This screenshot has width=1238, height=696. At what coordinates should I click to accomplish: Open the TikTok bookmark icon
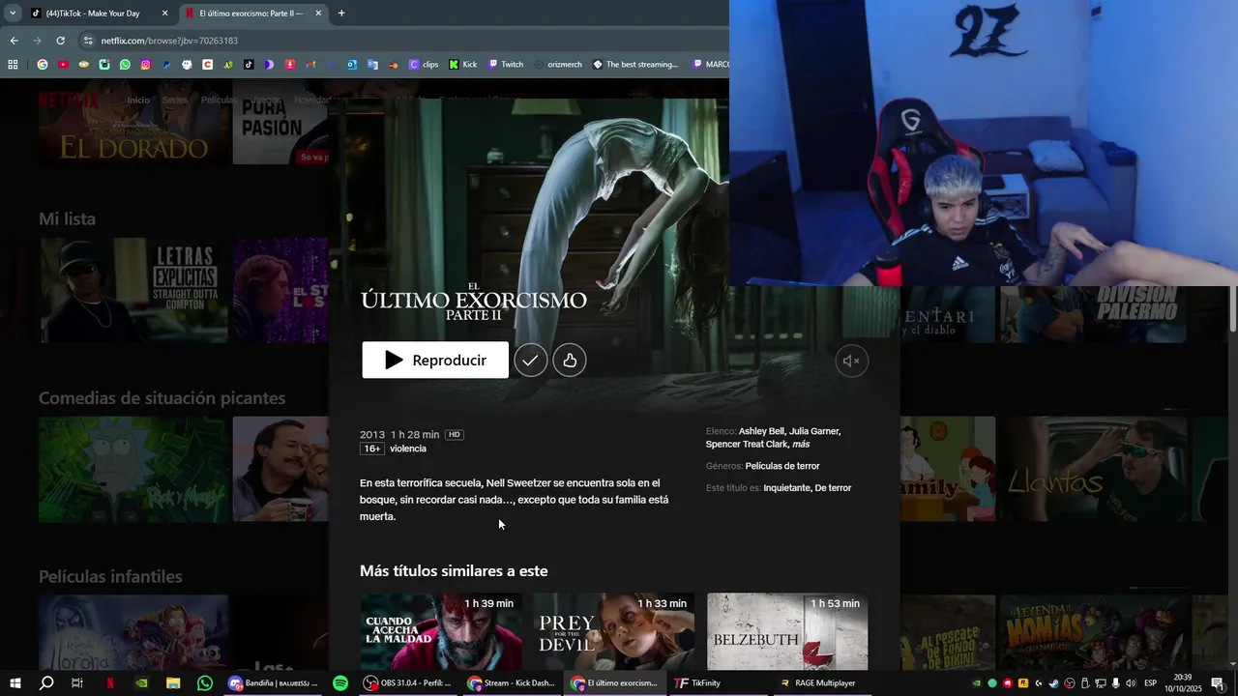point(249,65)
